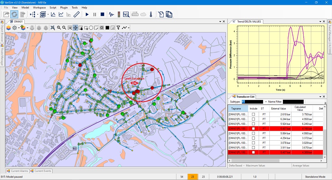Viewport: 332px width, 180px height.
Task: Toggle Include checkbox for 5.864 bar row
Action: tap(253, 133)
